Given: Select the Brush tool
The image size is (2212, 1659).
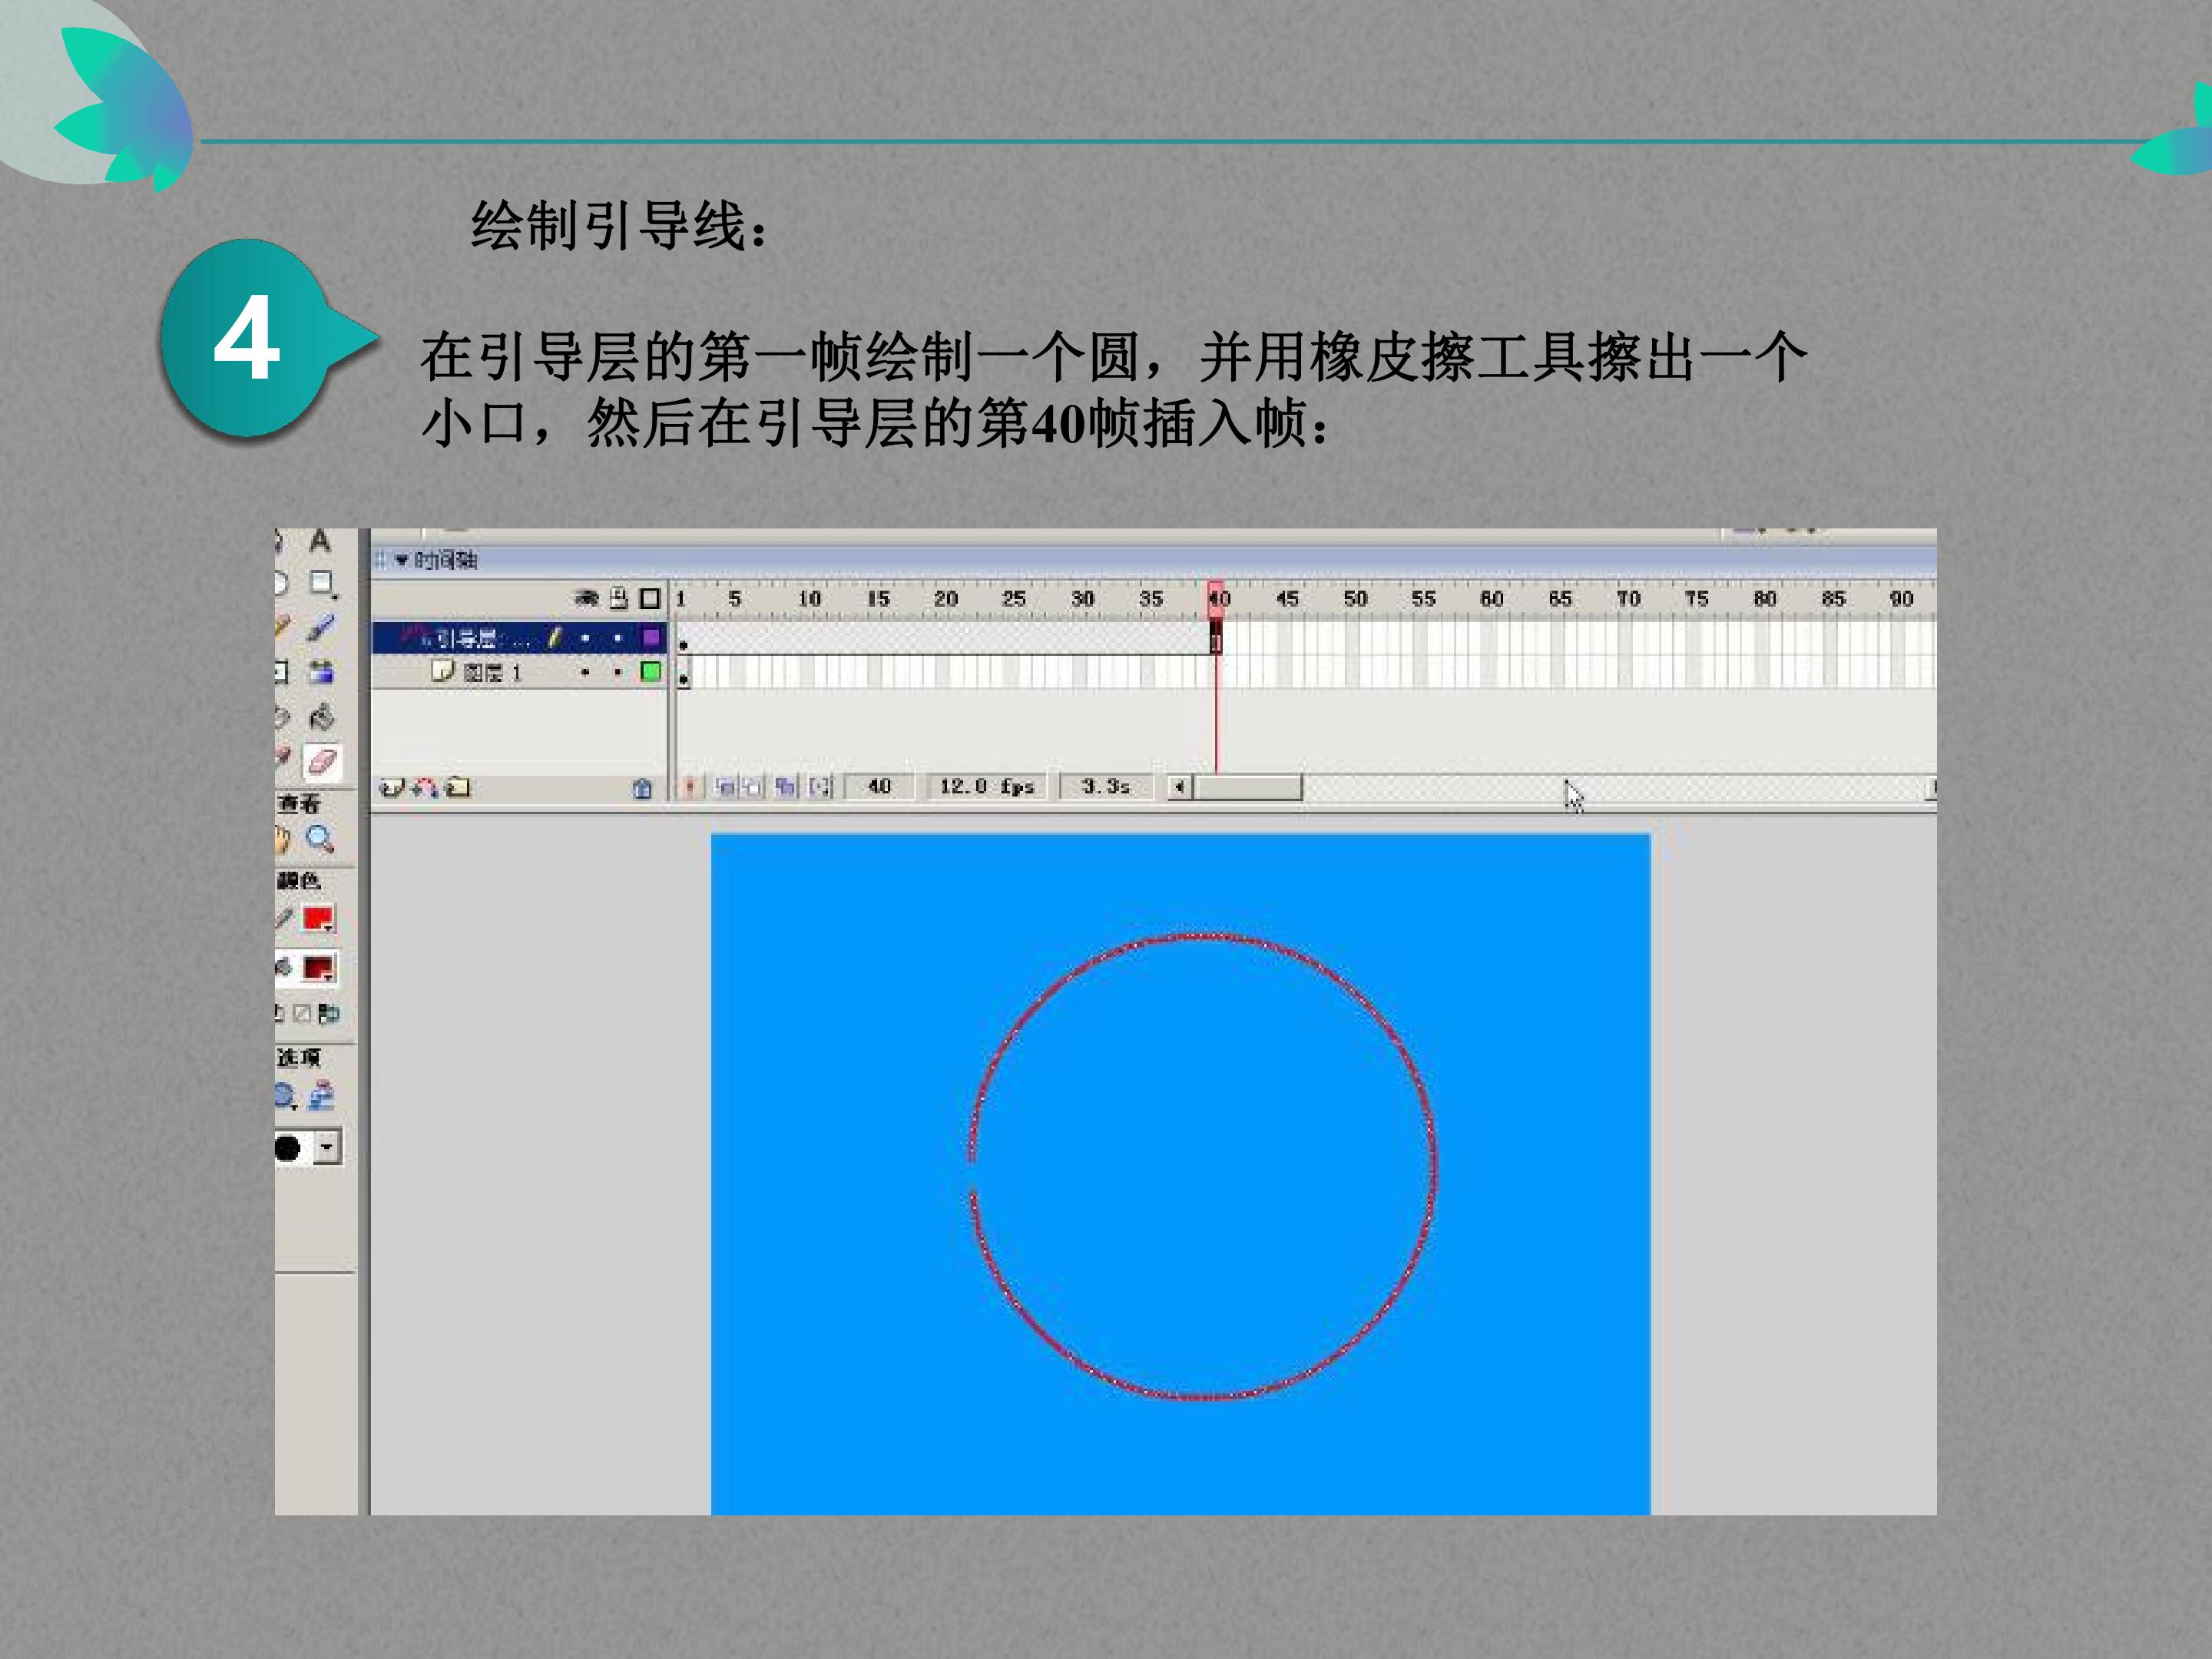Looking at the screenshot, I should 321,627.
